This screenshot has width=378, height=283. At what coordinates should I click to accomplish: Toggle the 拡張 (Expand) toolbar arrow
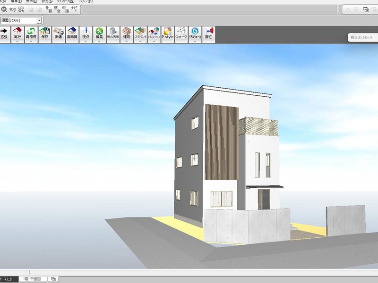[4, 33]
